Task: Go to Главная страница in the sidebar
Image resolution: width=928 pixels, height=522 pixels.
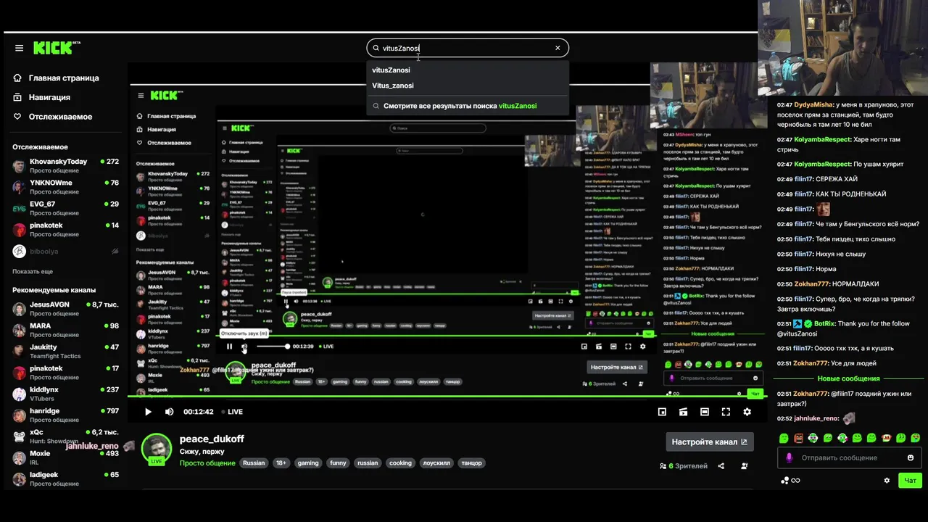Action: 56,78
